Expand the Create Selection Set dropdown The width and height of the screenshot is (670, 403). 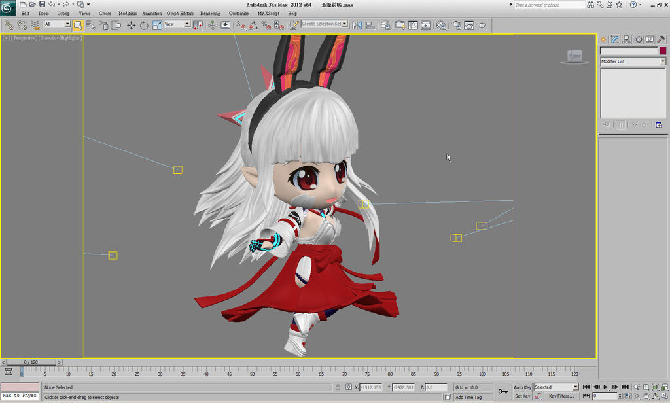click(x=344, y=24)
